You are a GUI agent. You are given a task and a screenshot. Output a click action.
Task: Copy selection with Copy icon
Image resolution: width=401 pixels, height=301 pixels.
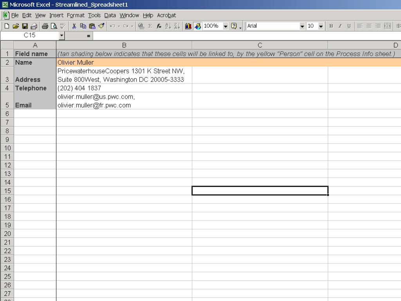83,26
